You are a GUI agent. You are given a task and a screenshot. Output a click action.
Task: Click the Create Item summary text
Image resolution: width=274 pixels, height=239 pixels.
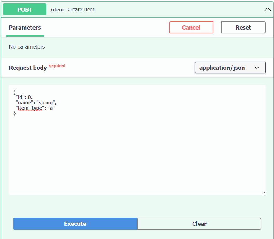pyautogui.click(x=81, y=9)
